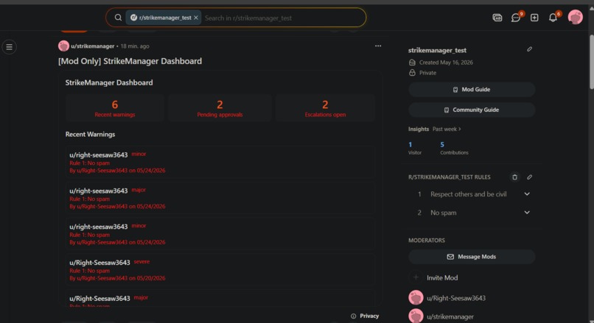This screenshot has width=594, height=323.
Task: Click the search magnifier icon
Action: (x=118, y=18)
